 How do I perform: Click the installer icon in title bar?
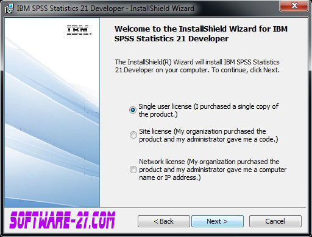9,9
